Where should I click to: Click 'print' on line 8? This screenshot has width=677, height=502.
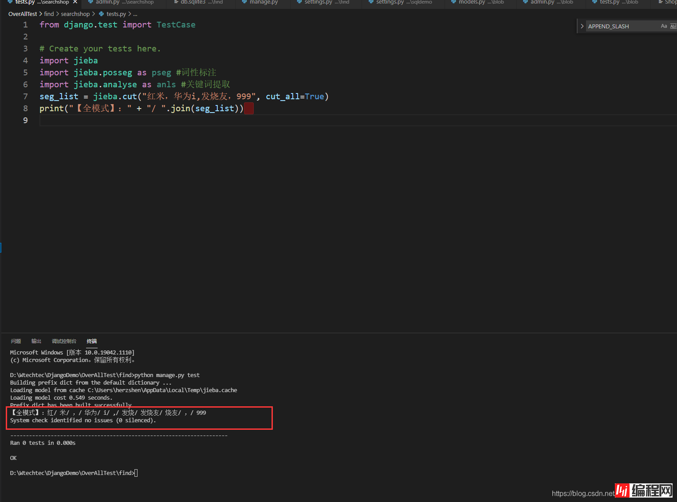51,108
